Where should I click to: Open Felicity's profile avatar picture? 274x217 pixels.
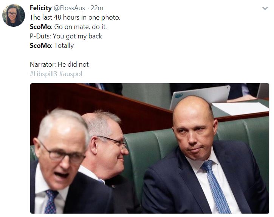point(14,15)
